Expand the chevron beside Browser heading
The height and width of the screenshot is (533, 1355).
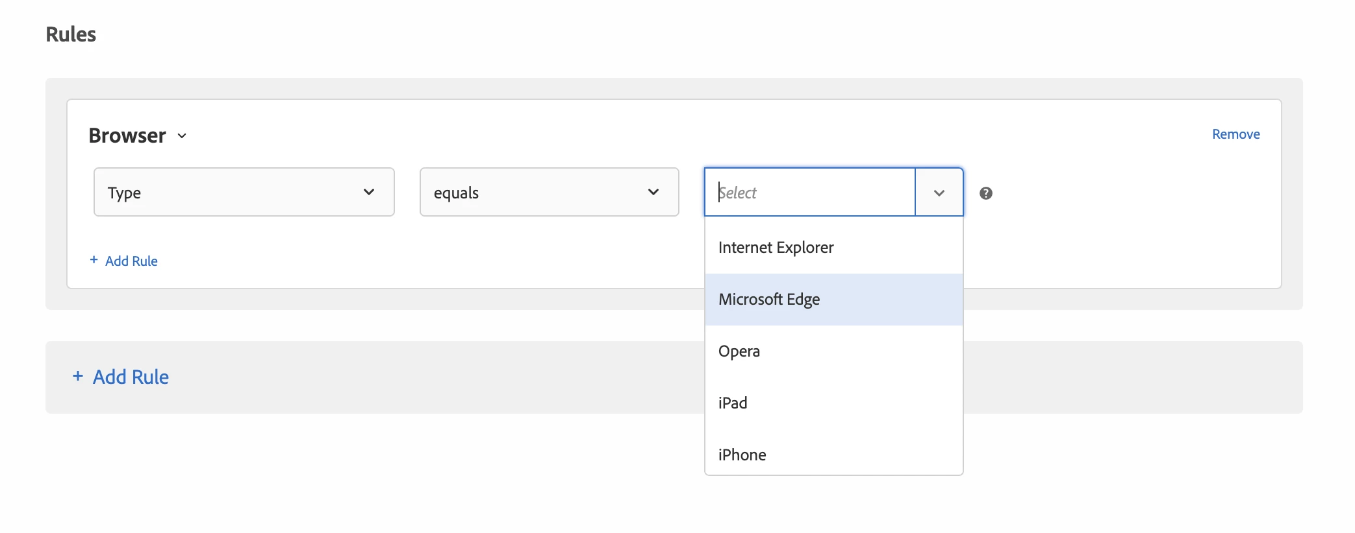click(x=183, y=136)
